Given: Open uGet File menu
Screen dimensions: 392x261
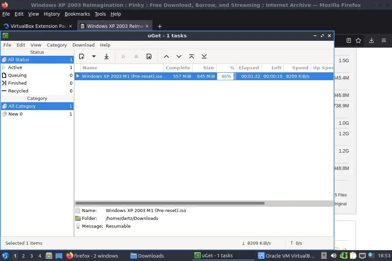Looking at the screenshot, I should tap(7, 45).
